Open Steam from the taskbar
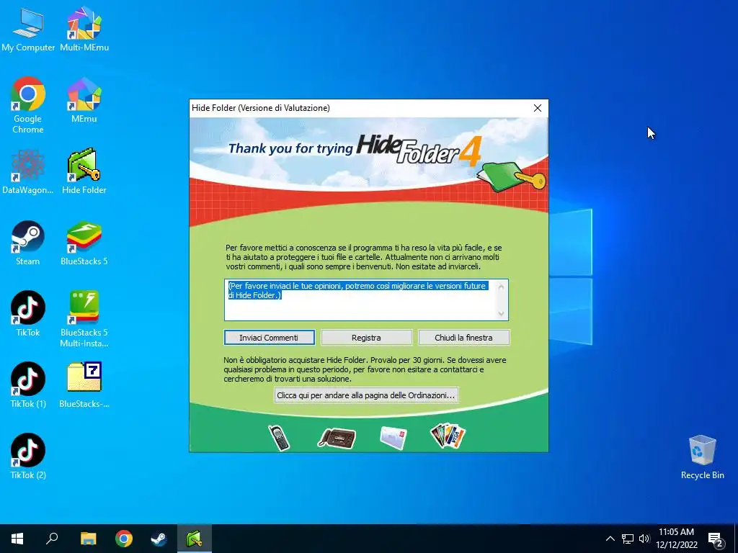This screenshot has height=553, width=738. tap(159, 539)
